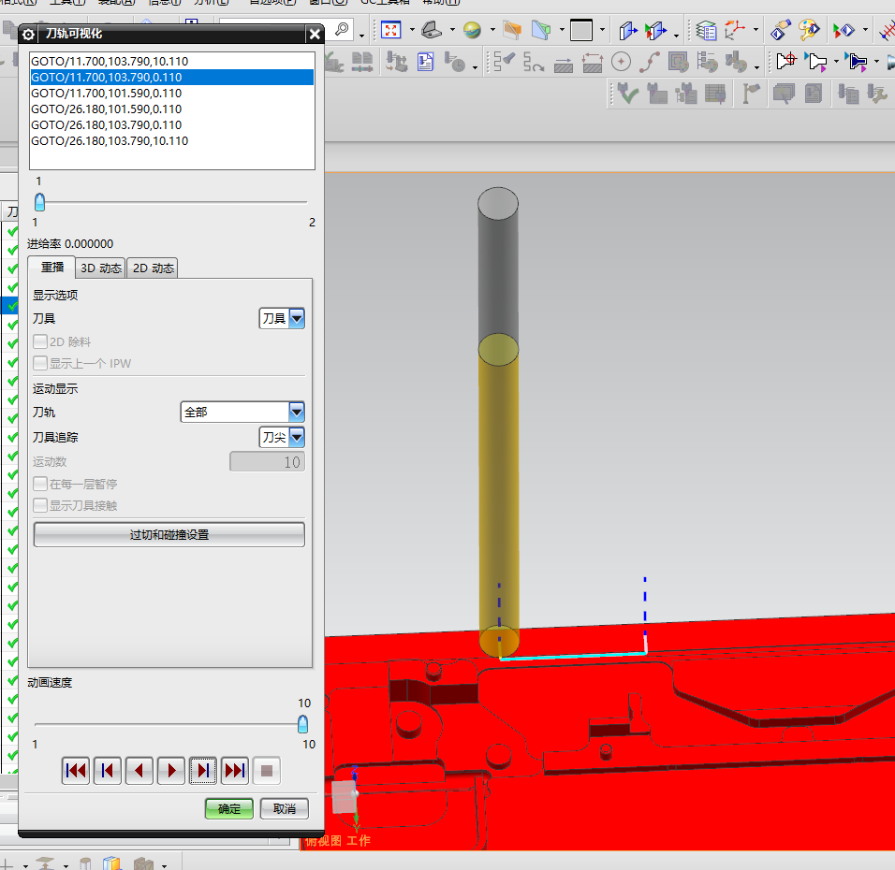Click the magnifier search icon in toolbar

pos(342,30)
